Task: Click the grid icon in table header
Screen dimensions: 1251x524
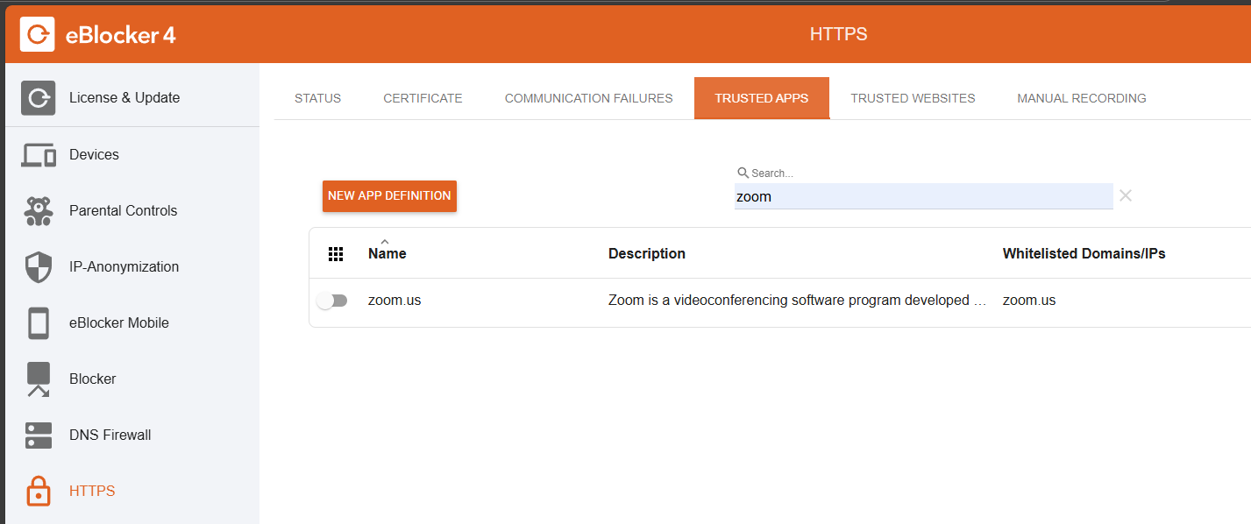Action: click(335, 254)
